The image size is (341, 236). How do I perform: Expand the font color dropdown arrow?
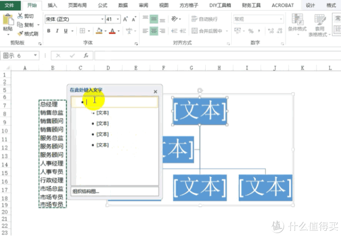pyautogui.click(x=119, y=31)
